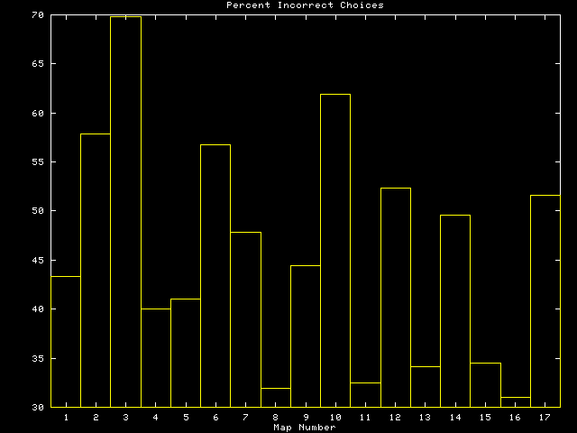Screen dimensions: 577x433
Task: Select the bar for map 17
Action: [x=545, y=301]
